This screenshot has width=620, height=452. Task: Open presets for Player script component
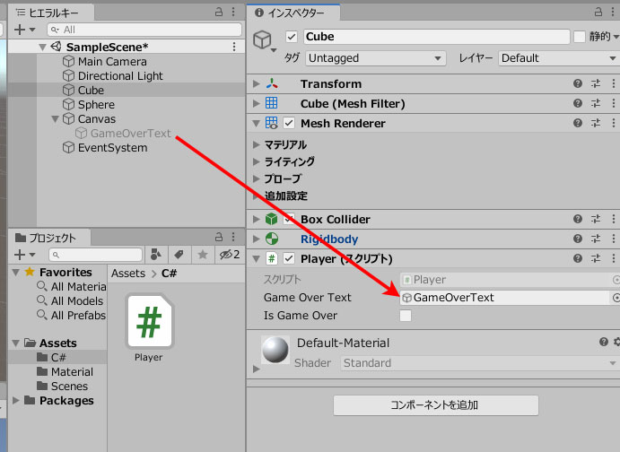coord(596,258)
